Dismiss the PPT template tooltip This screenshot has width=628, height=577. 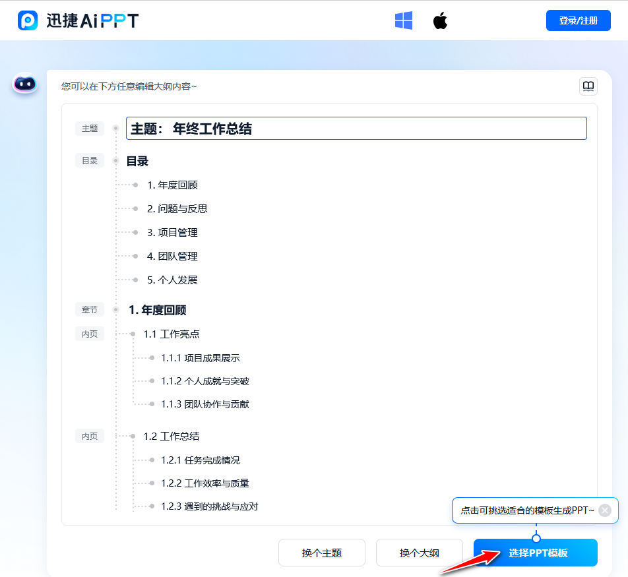(604, 510)
